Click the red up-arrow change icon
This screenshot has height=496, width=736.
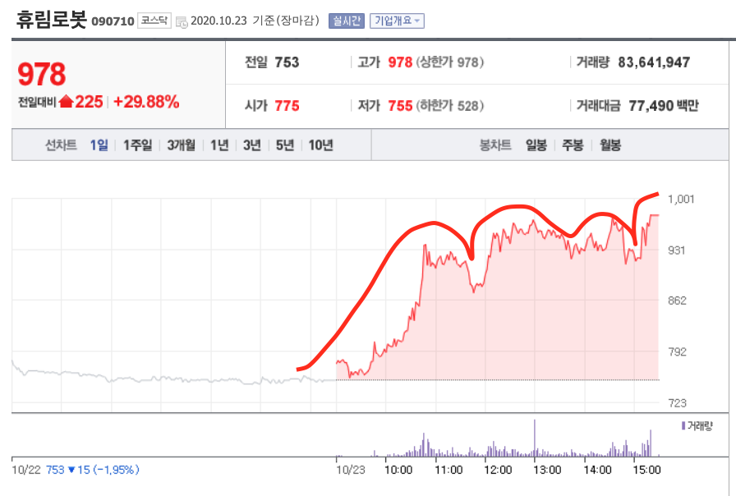[x=67, y=101]
